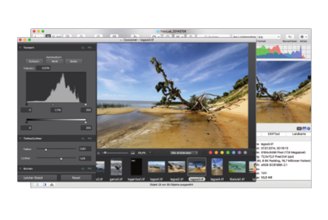Filter by the green color label

tap(228, 153)
